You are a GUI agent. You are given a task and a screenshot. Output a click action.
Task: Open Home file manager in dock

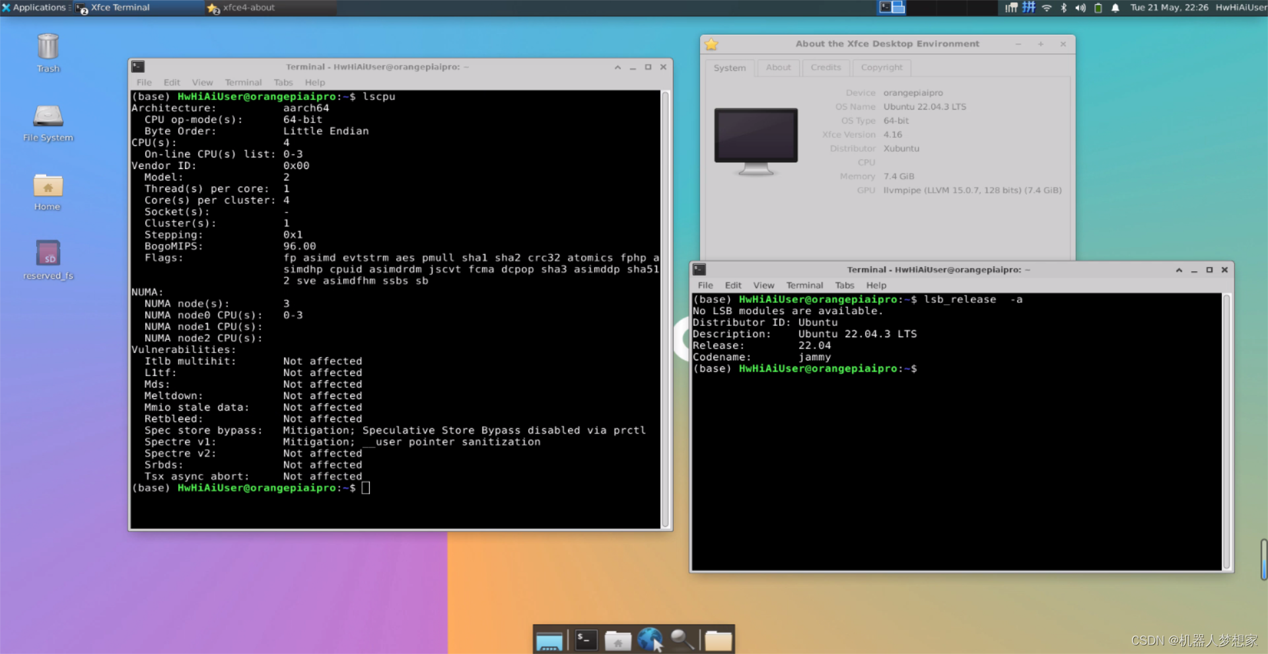[618, 641]
